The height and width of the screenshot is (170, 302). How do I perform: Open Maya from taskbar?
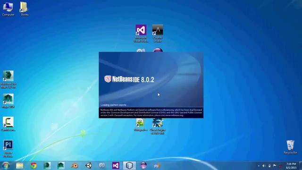61,166
